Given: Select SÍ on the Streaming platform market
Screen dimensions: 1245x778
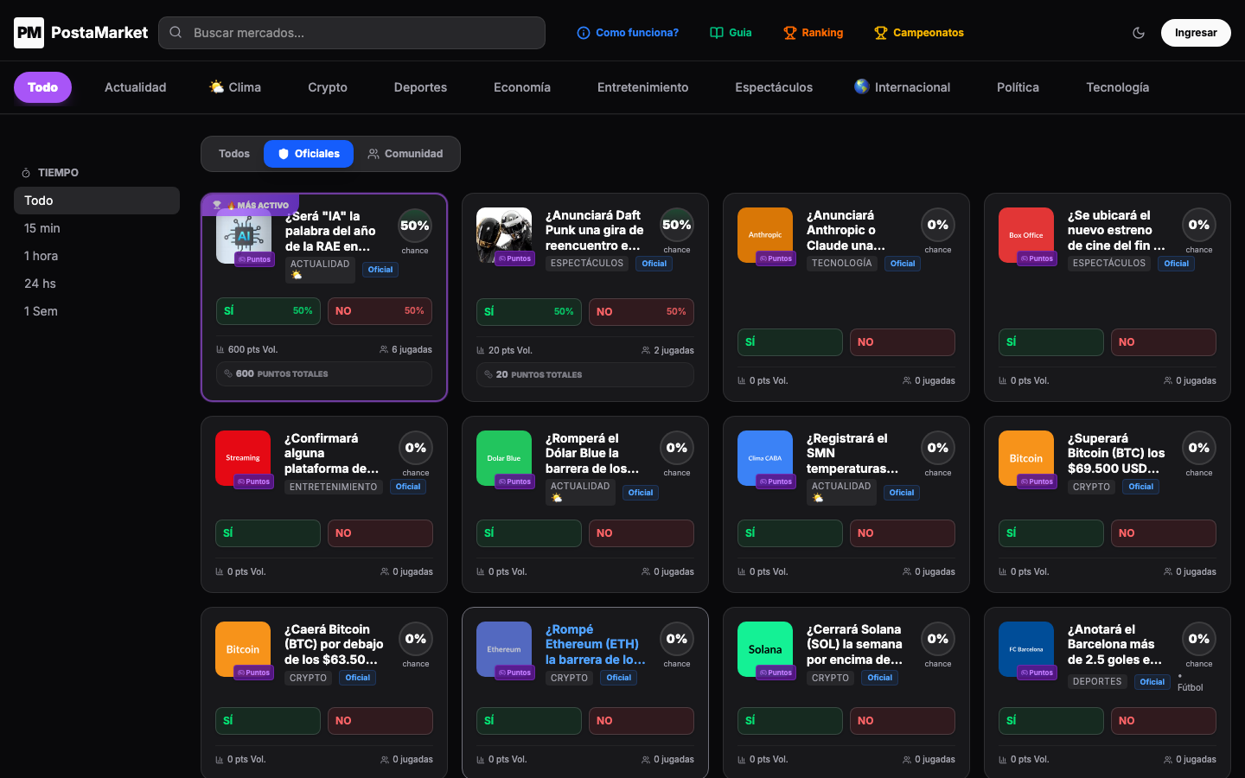Looking at the screenshot, I should click(268, 533).
